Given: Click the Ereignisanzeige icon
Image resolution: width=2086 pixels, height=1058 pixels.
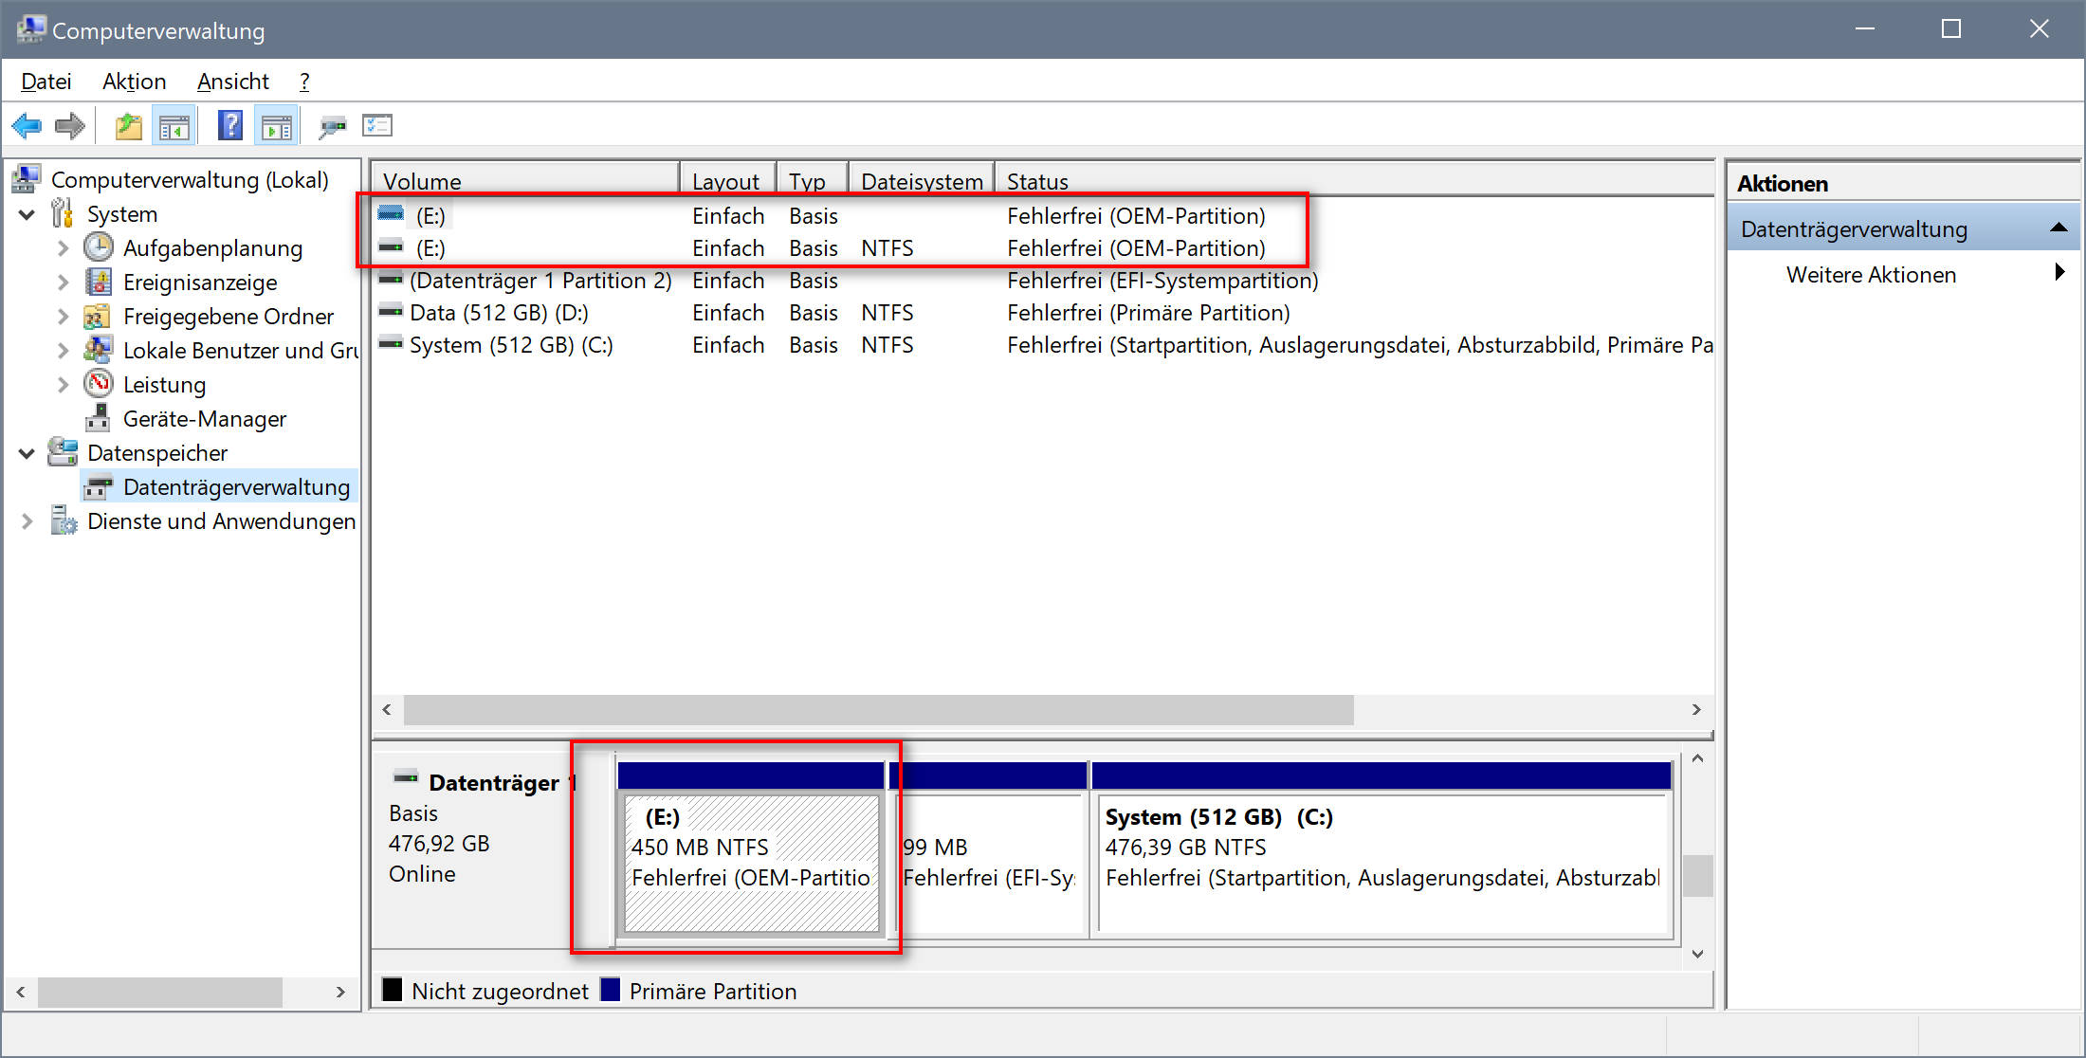Looking at the screenshot, I should [x=99, y=282].
